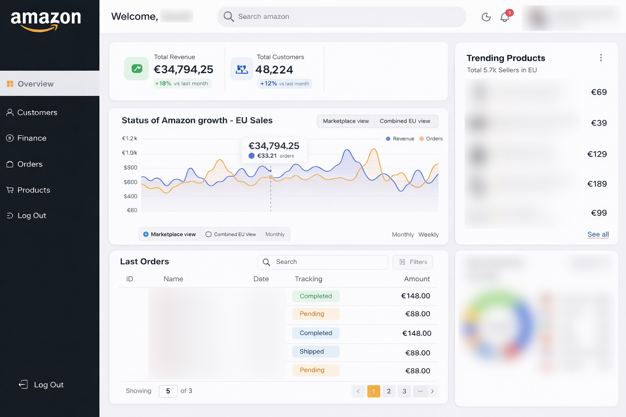This screenshot has width=626, height=417.
Task: Click the chart data point marker
Action: 271,177
